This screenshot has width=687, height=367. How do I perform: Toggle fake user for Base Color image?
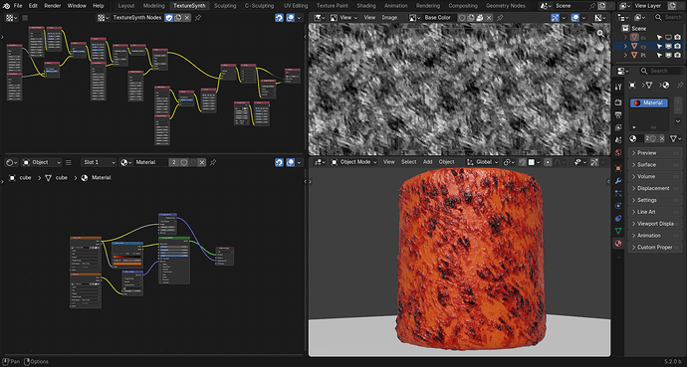tap(462, 18)
